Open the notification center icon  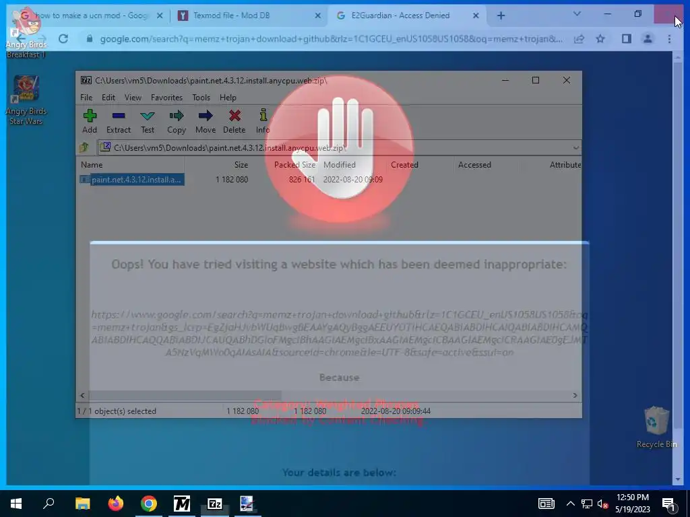668,504
